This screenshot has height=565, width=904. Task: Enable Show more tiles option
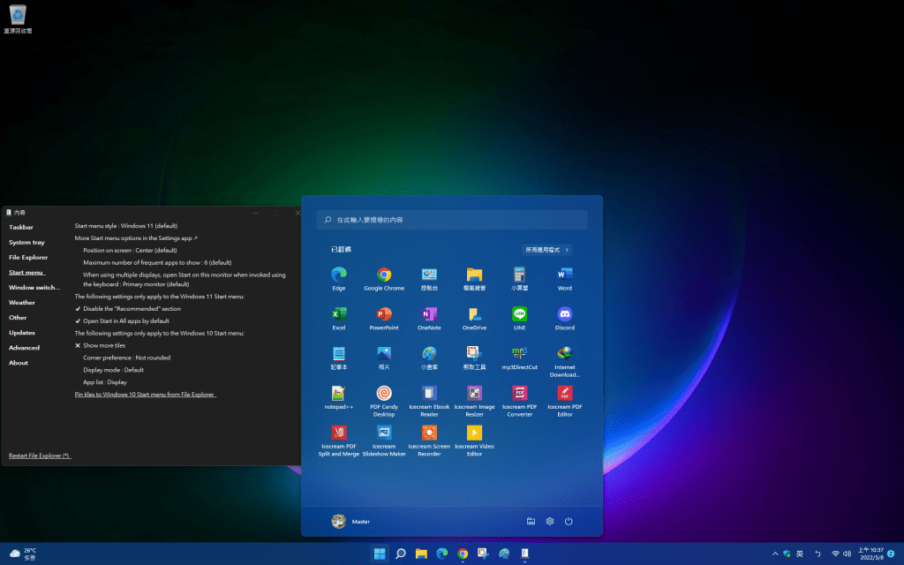103,346
